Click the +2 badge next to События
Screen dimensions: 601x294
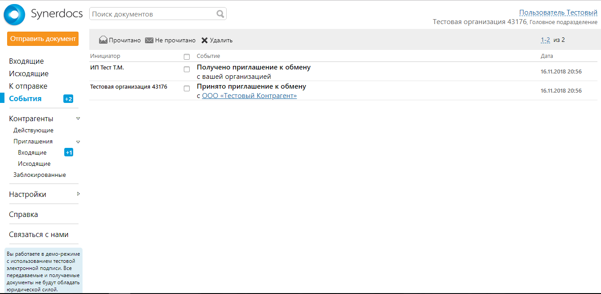[68, 99]
